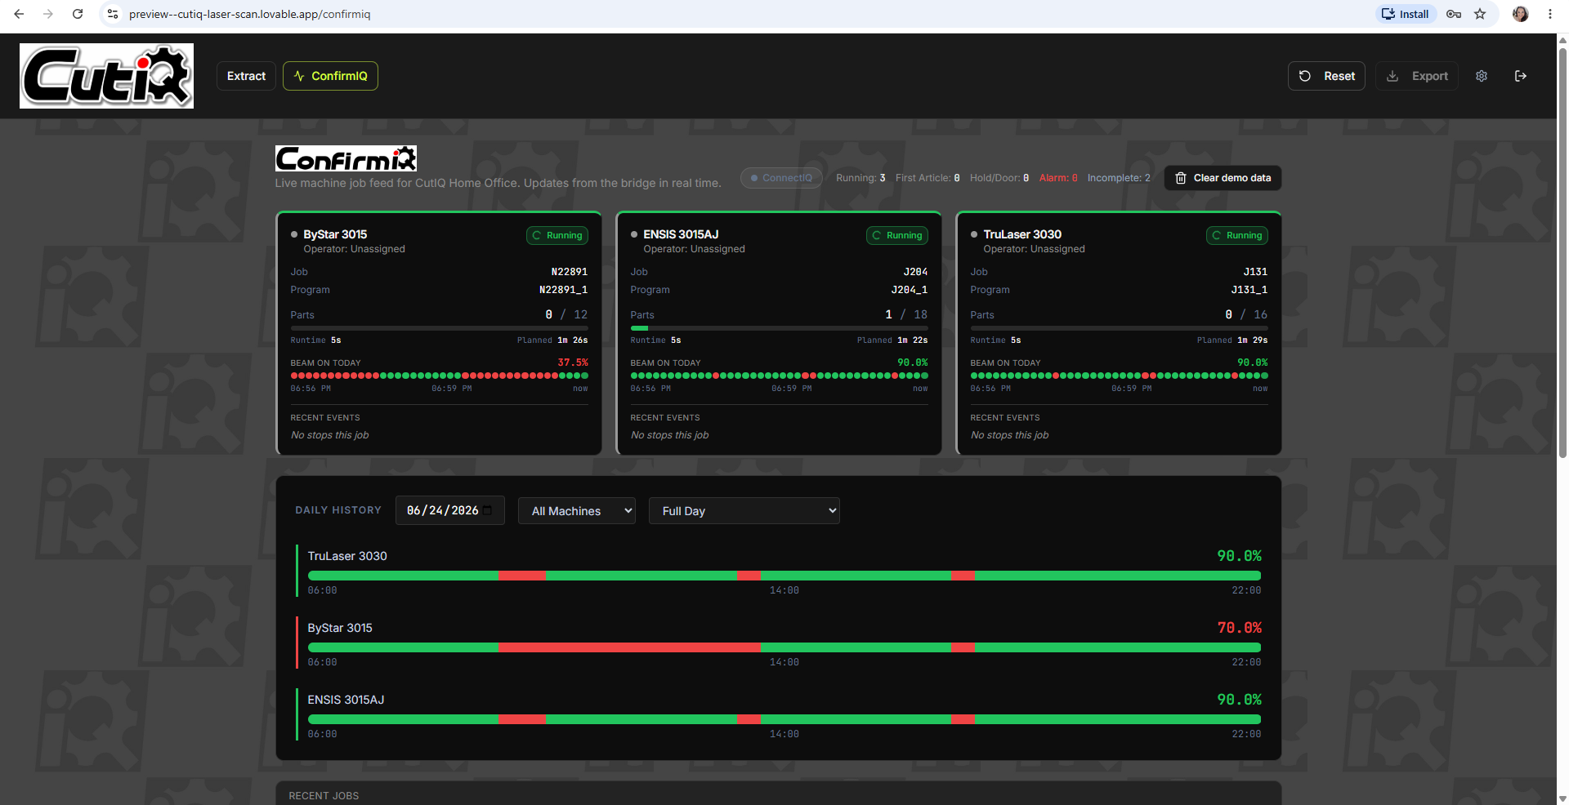Reload the page

[x=78, y=14]
